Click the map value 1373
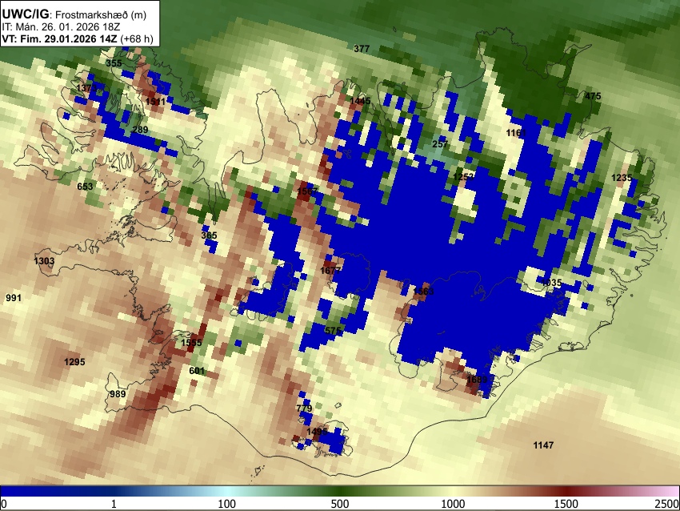Viewport: 680px width, 511px height. pyautogui.click(x=86, y=88)
